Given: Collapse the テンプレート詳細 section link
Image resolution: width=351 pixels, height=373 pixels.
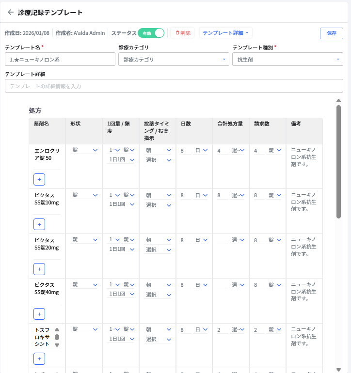Looking at the screenshot, I should (x=225, y=33).
